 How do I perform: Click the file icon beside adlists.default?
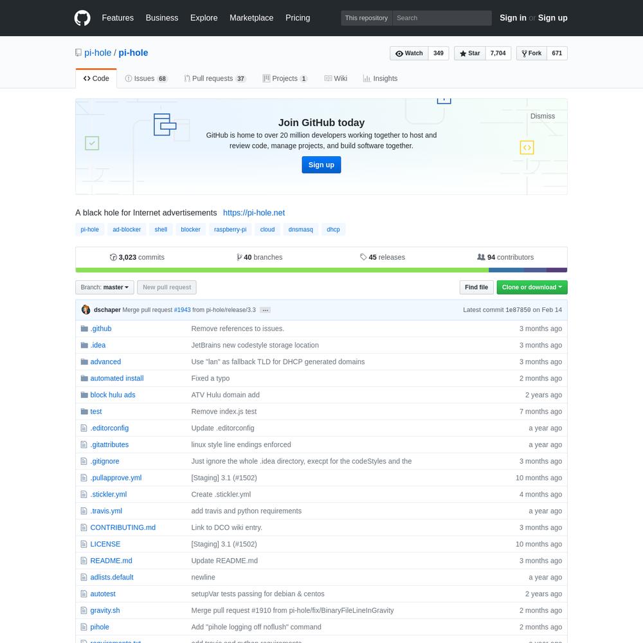tap(84, 577)
